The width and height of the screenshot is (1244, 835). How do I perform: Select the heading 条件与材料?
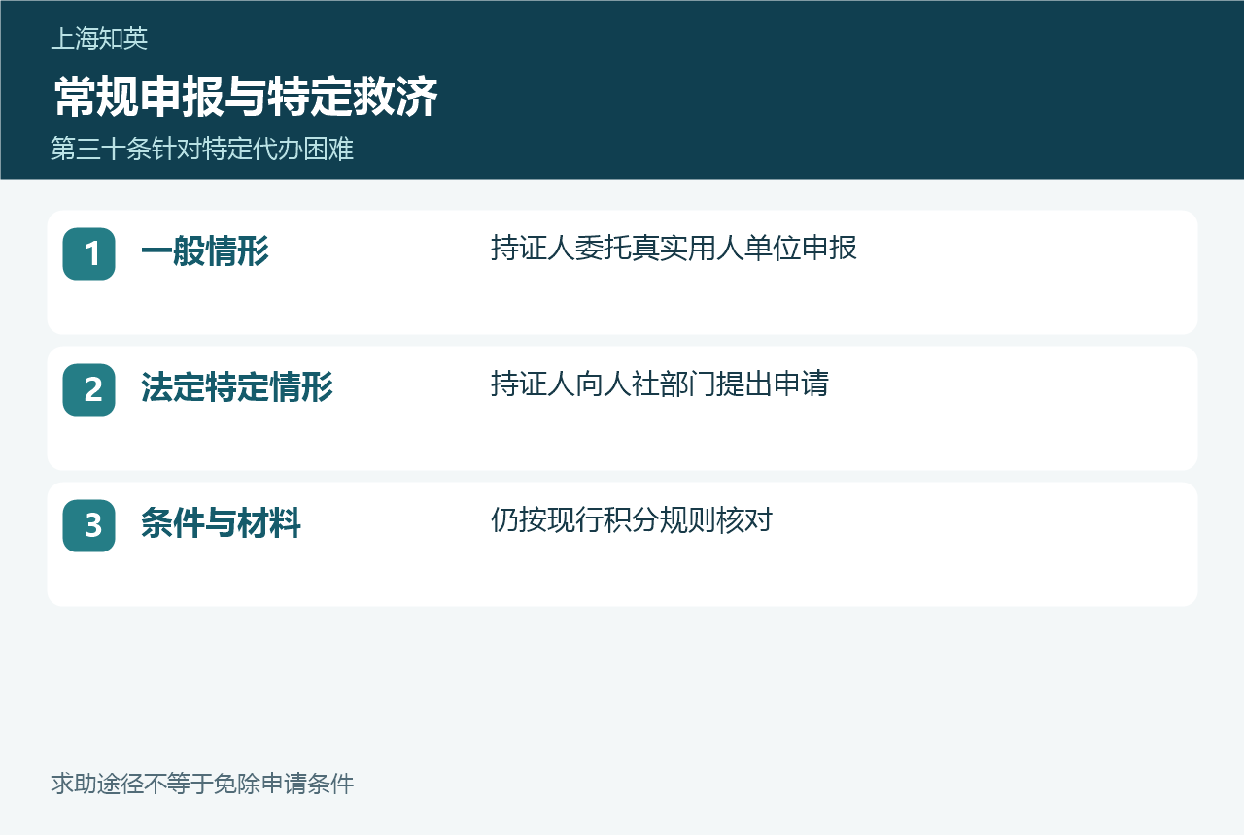click(221, 524)
